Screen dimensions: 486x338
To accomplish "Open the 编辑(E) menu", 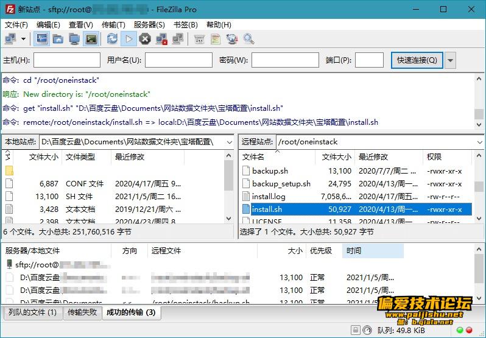I will coord(48,25).
